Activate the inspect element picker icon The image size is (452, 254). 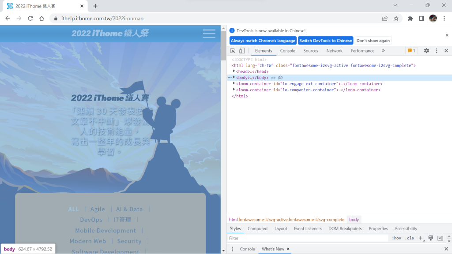click(x=232, y=51)
